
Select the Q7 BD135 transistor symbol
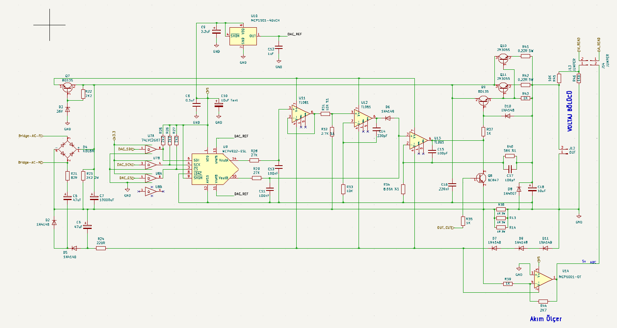(x=68, y=87)
